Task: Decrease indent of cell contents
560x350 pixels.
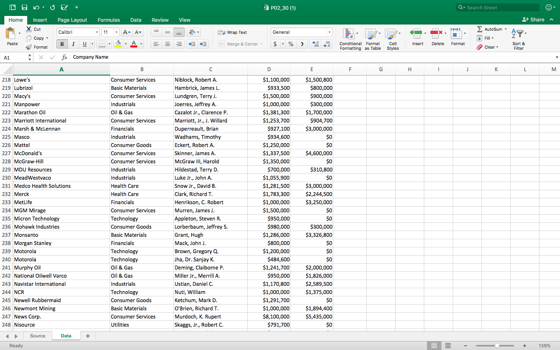Action: click(192, 44)
